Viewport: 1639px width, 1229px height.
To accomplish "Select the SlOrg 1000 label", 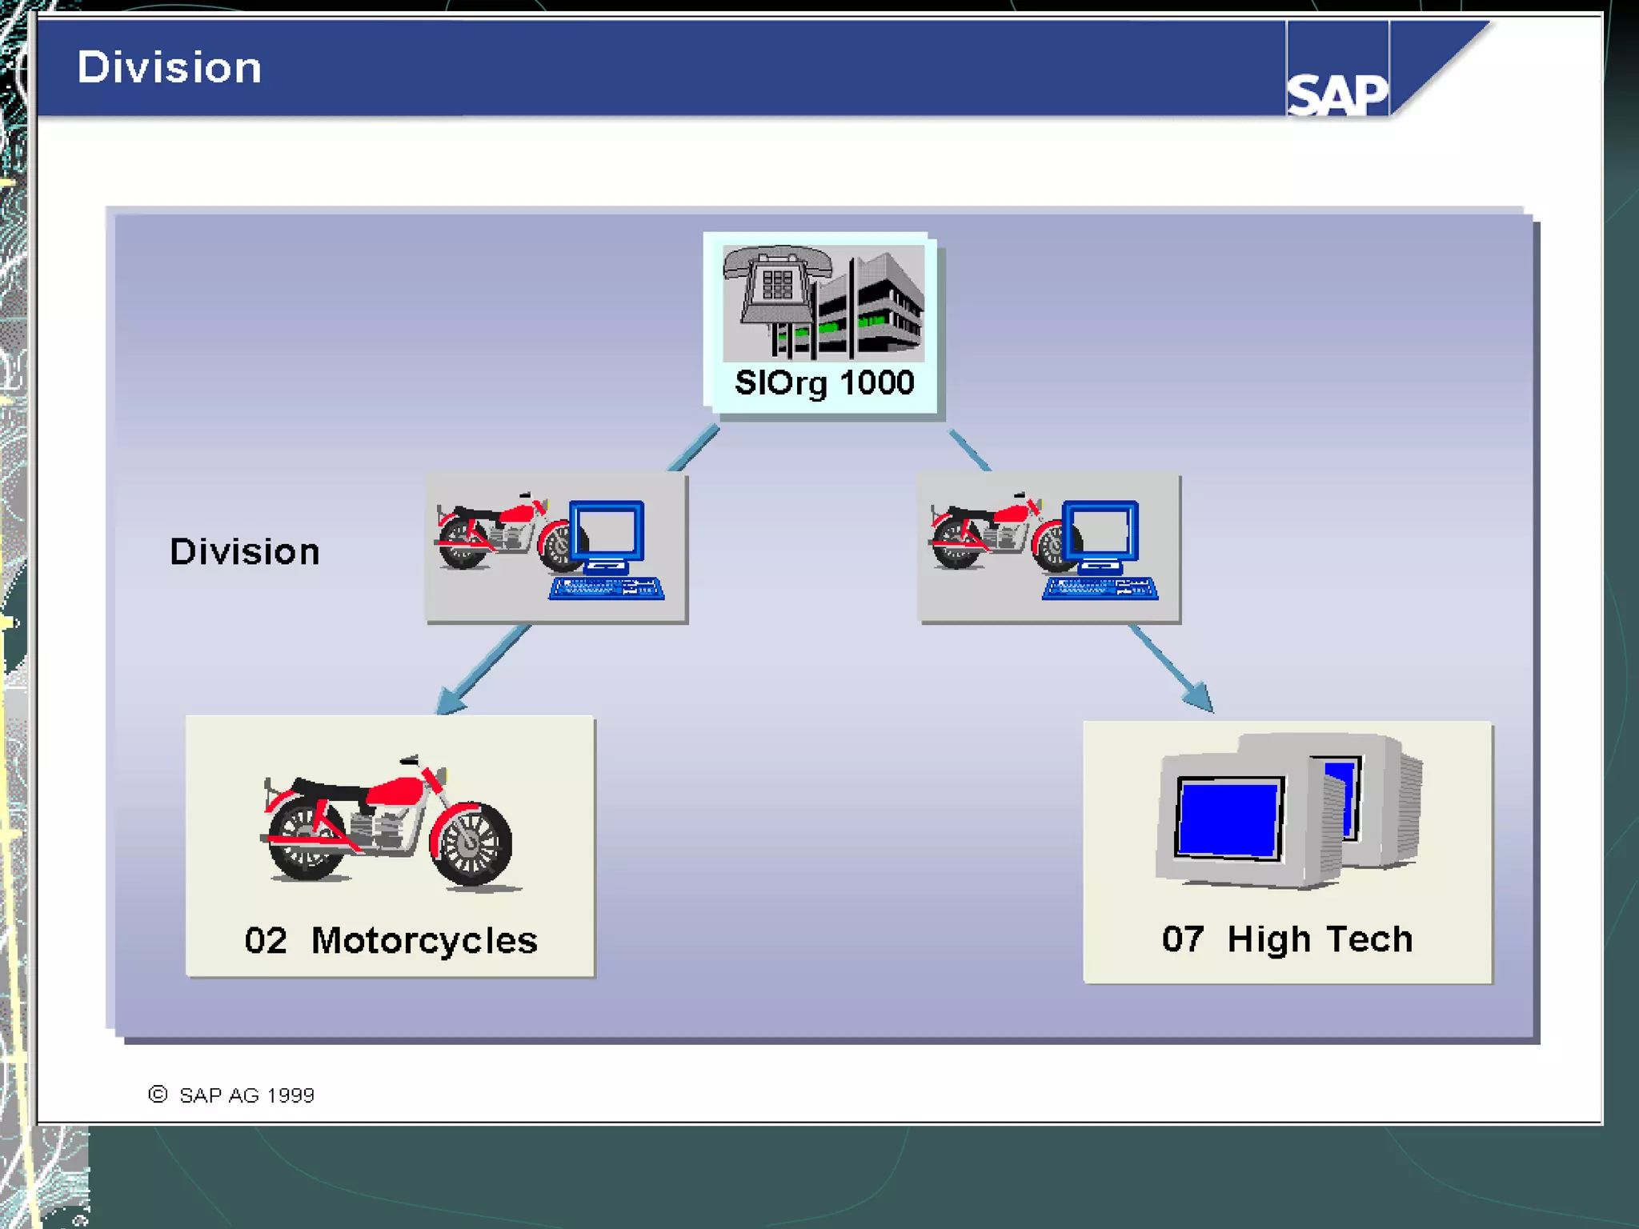I will pos(824,383).
